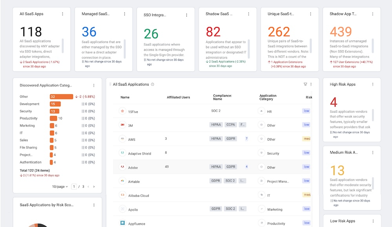Click the Adobe logo icon in table

(x=122, y=167)
